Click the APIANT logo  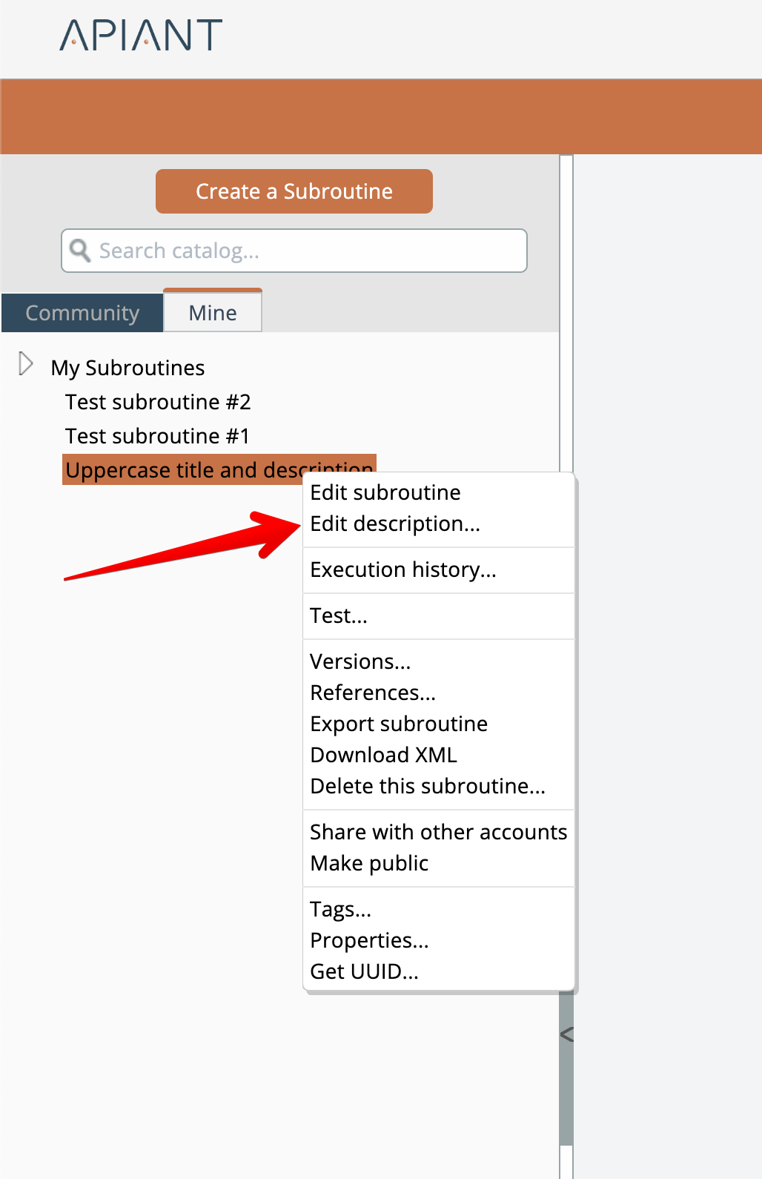tap(141, 35)
